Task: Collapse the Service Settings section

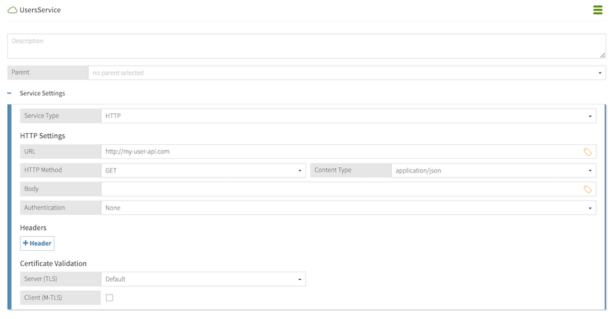Action: pyautogui.click(x=10, y=93)
